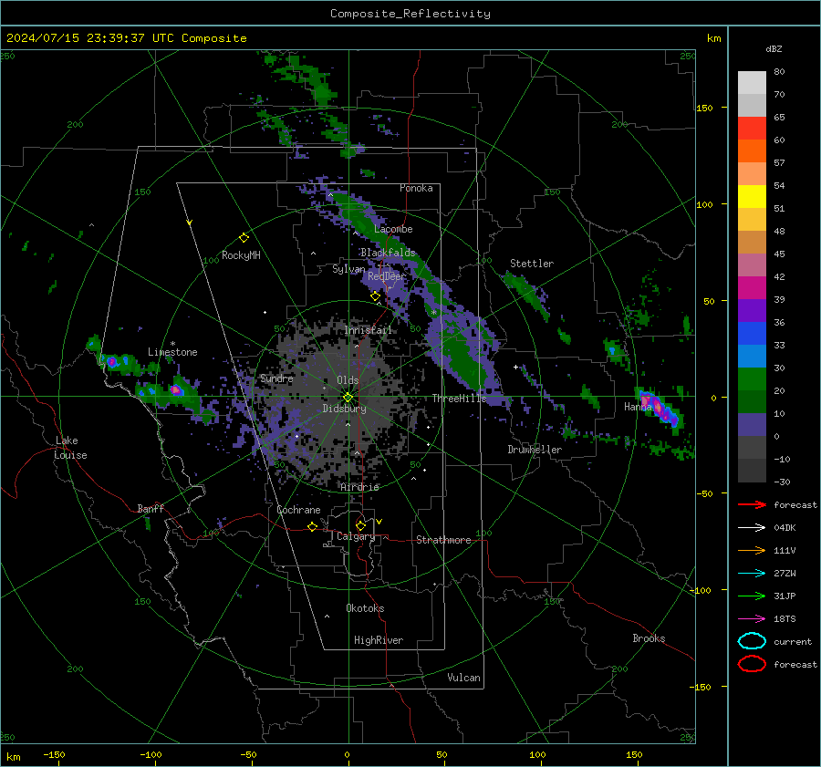Click the Stettler city label
Image resolution: width=821 pixels, height=767 pixels.
click(532, 264)
